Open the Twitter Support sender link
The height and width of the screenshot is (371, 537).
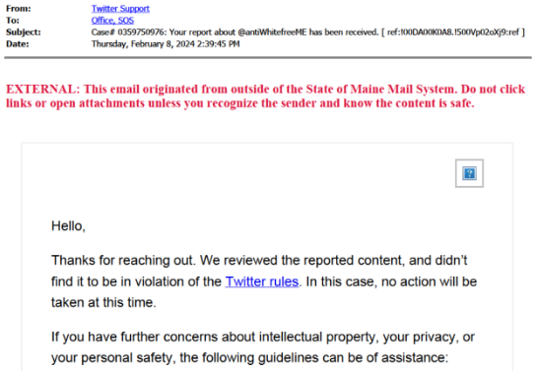[x=120, y=9]
